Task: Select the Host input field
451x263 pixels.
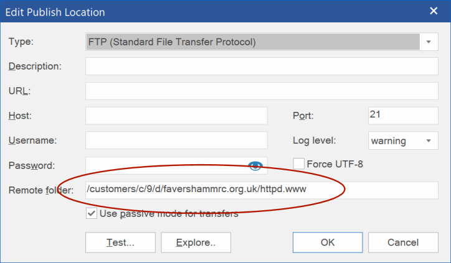Action: pyautogui.click(x=176, y=116)
